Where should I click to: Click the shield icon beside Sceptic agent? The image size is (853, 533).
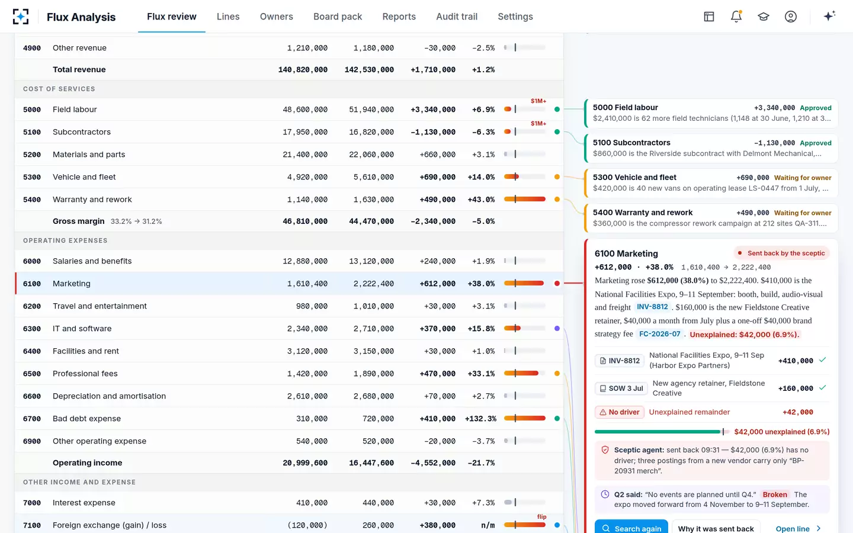(x=605, y=450)
